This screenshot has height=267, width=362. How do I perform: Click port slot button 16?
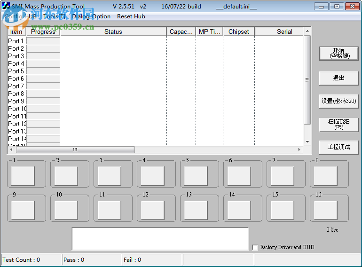click(x=325, y=210)
